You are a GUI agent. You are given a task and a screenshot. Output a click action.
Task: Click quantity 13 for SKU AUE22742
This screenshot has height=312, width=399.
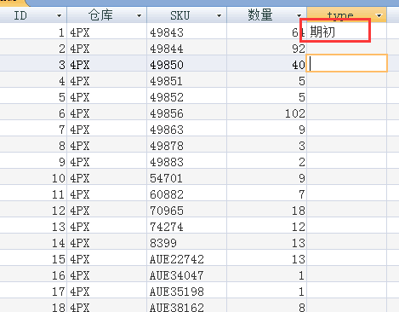tap(266, 257)
